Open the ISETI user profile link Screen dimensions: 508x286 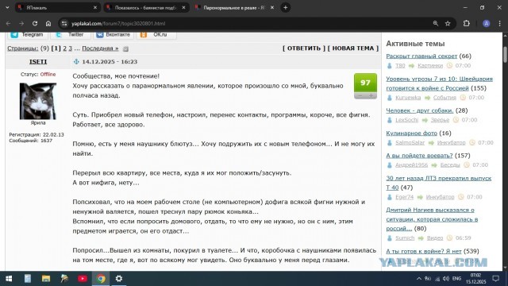38,62
